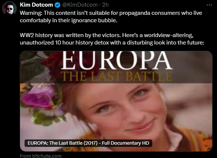The height and width of the screenshot is (158, 217).
Task: Click the embroidered orange garment in the card image
Action: pyautogui.click(x=194, y=139)
